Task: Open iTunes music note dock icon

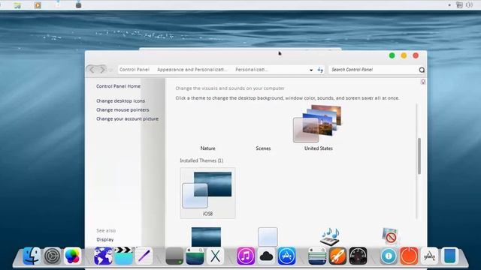Action: 246,256
